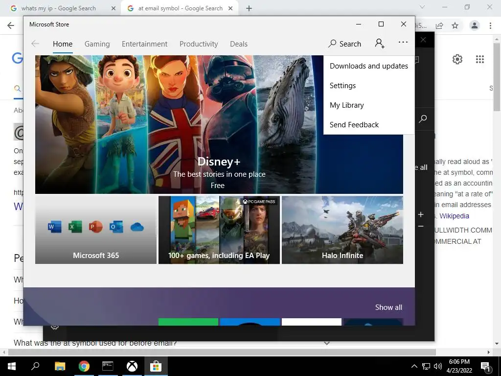Screen dimensions: 501x376
Task: Close the whats my ip Chrome tab
Action: 114,9
